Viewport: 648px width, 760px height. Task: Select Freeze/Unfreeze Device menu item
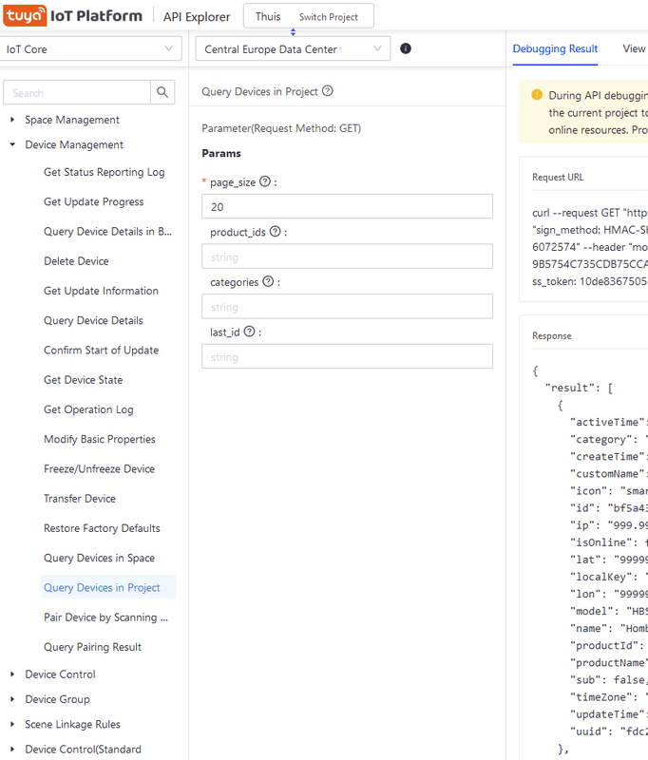(99, 468)
